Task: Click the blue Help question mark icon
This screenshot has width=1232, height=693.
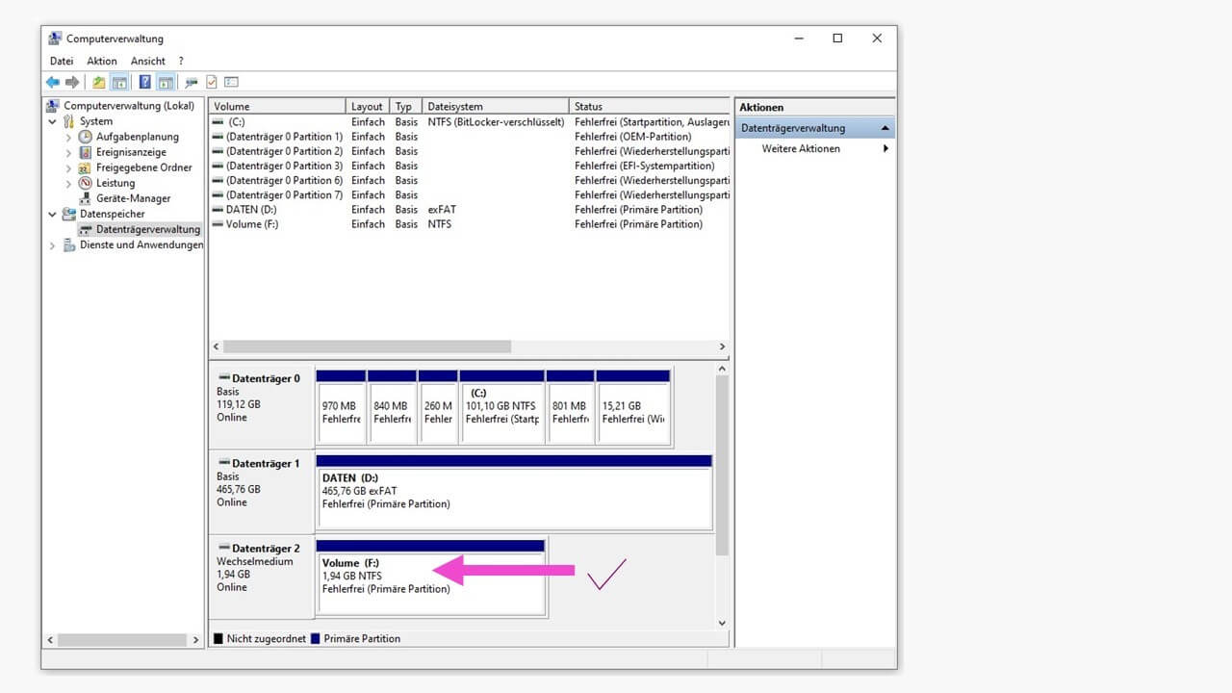Action: (144, 83)
